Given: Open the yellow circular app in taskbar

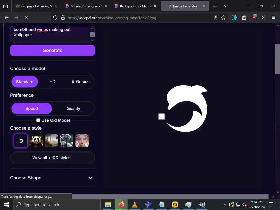Looking at the screenshot, I should point(175,205).
